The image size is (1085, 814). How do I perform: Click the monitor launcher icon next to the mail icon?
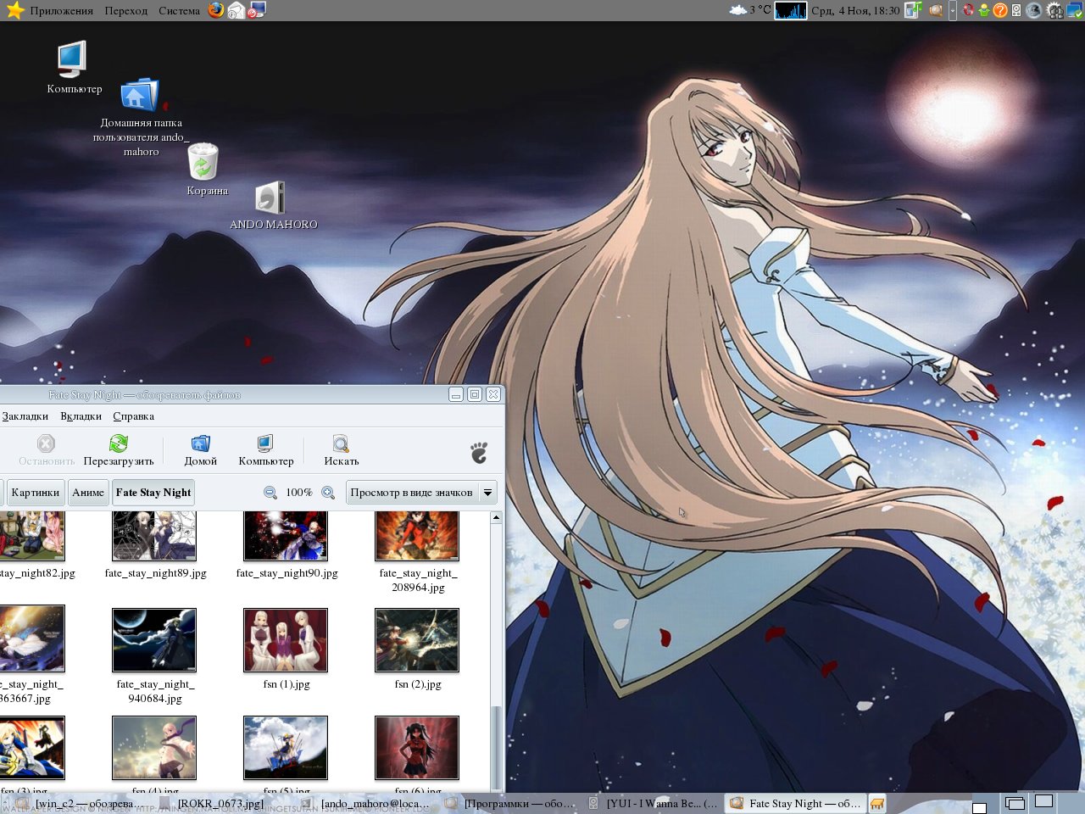[257, 10]
